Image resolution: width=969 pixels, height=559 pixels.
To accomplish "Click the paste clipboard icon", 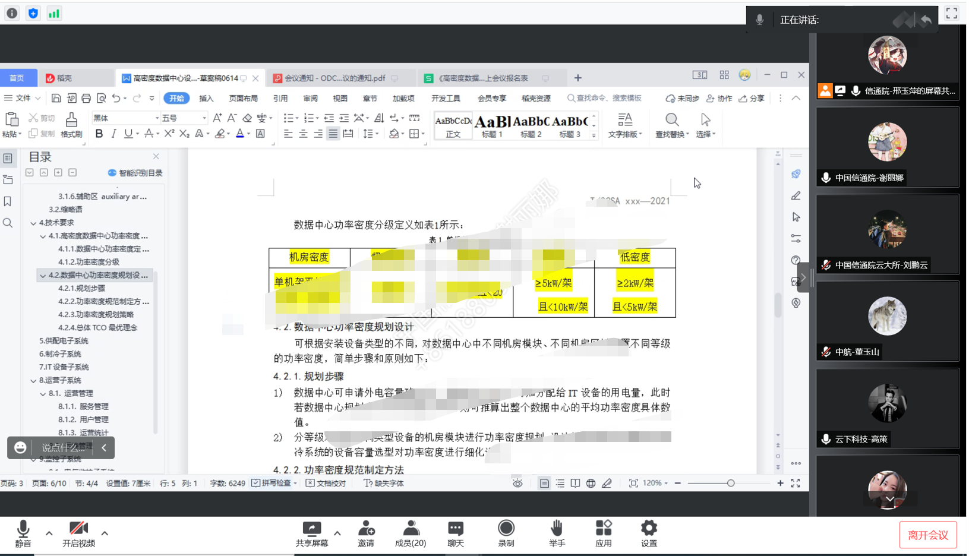I will (11, 121).
